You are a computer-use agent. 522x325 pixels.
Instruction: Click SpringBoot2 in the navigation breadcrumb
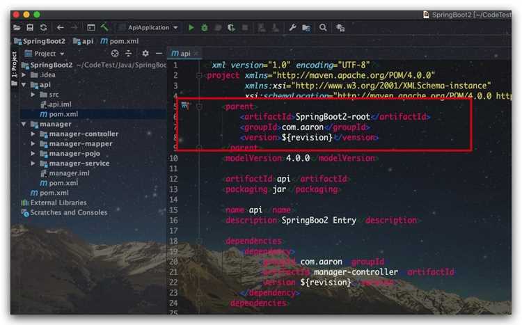[x=40, y=41]
